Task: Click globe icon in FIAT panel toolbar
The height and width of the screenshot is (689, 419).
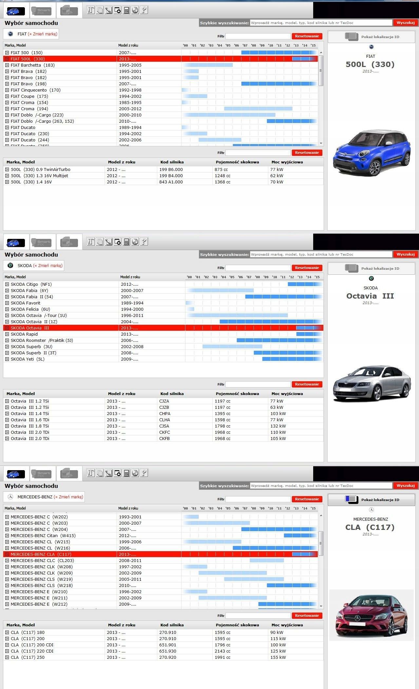Action: [x=135, y=10]
